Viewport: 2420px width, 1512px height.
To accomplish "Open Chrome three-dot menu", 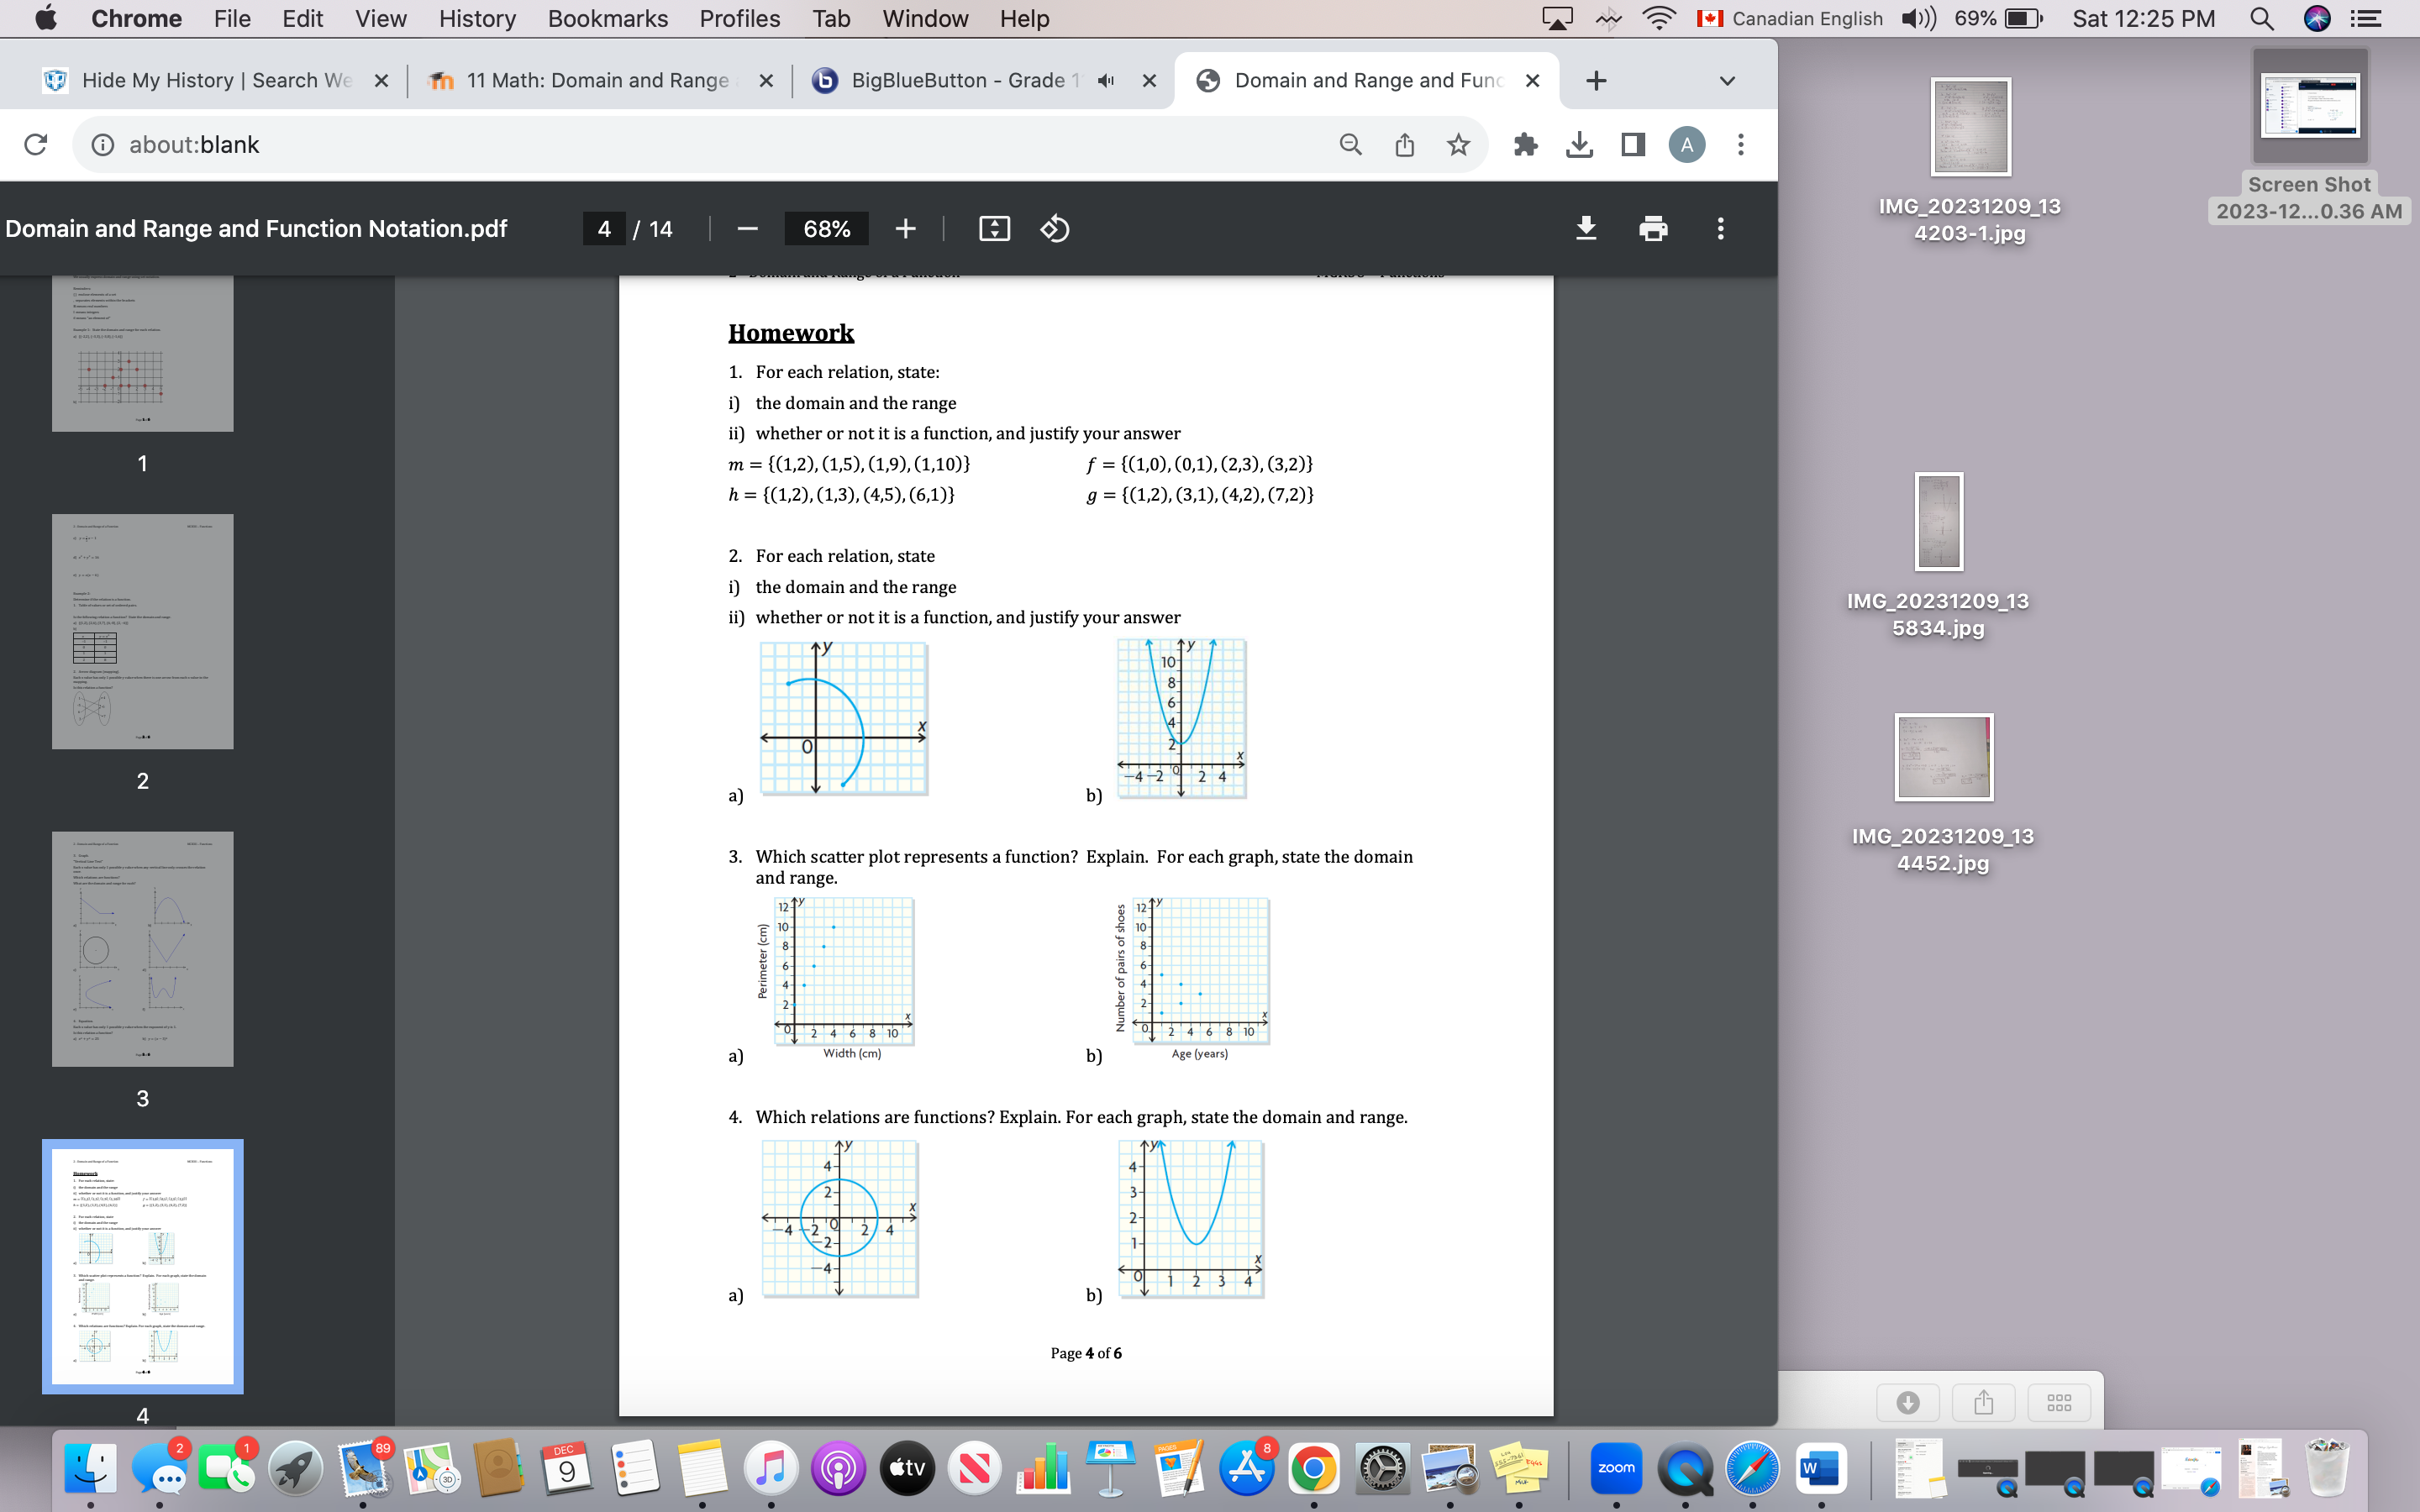I will pos(1740,145).
